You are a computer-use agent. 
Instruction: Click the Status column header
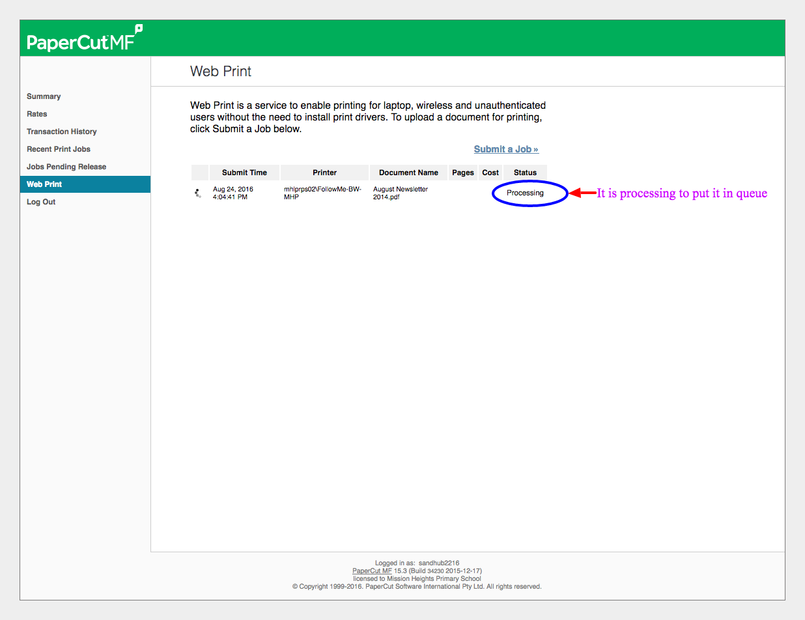tap(525, 173)
